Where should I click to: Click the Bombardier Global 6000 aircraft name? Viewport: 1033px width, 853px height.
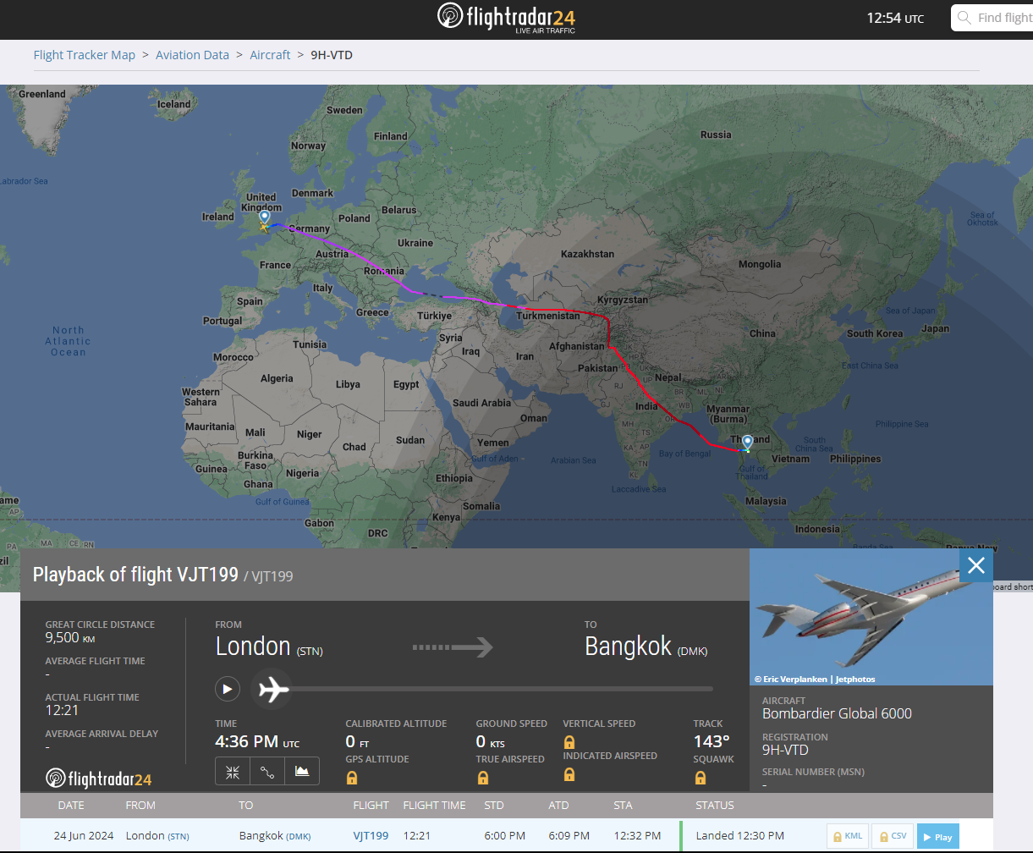click(837, 713)
